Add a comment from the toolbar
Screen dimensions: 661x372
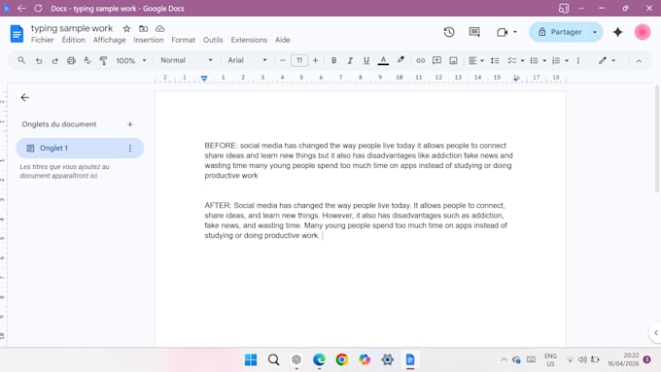pos(436,60)
